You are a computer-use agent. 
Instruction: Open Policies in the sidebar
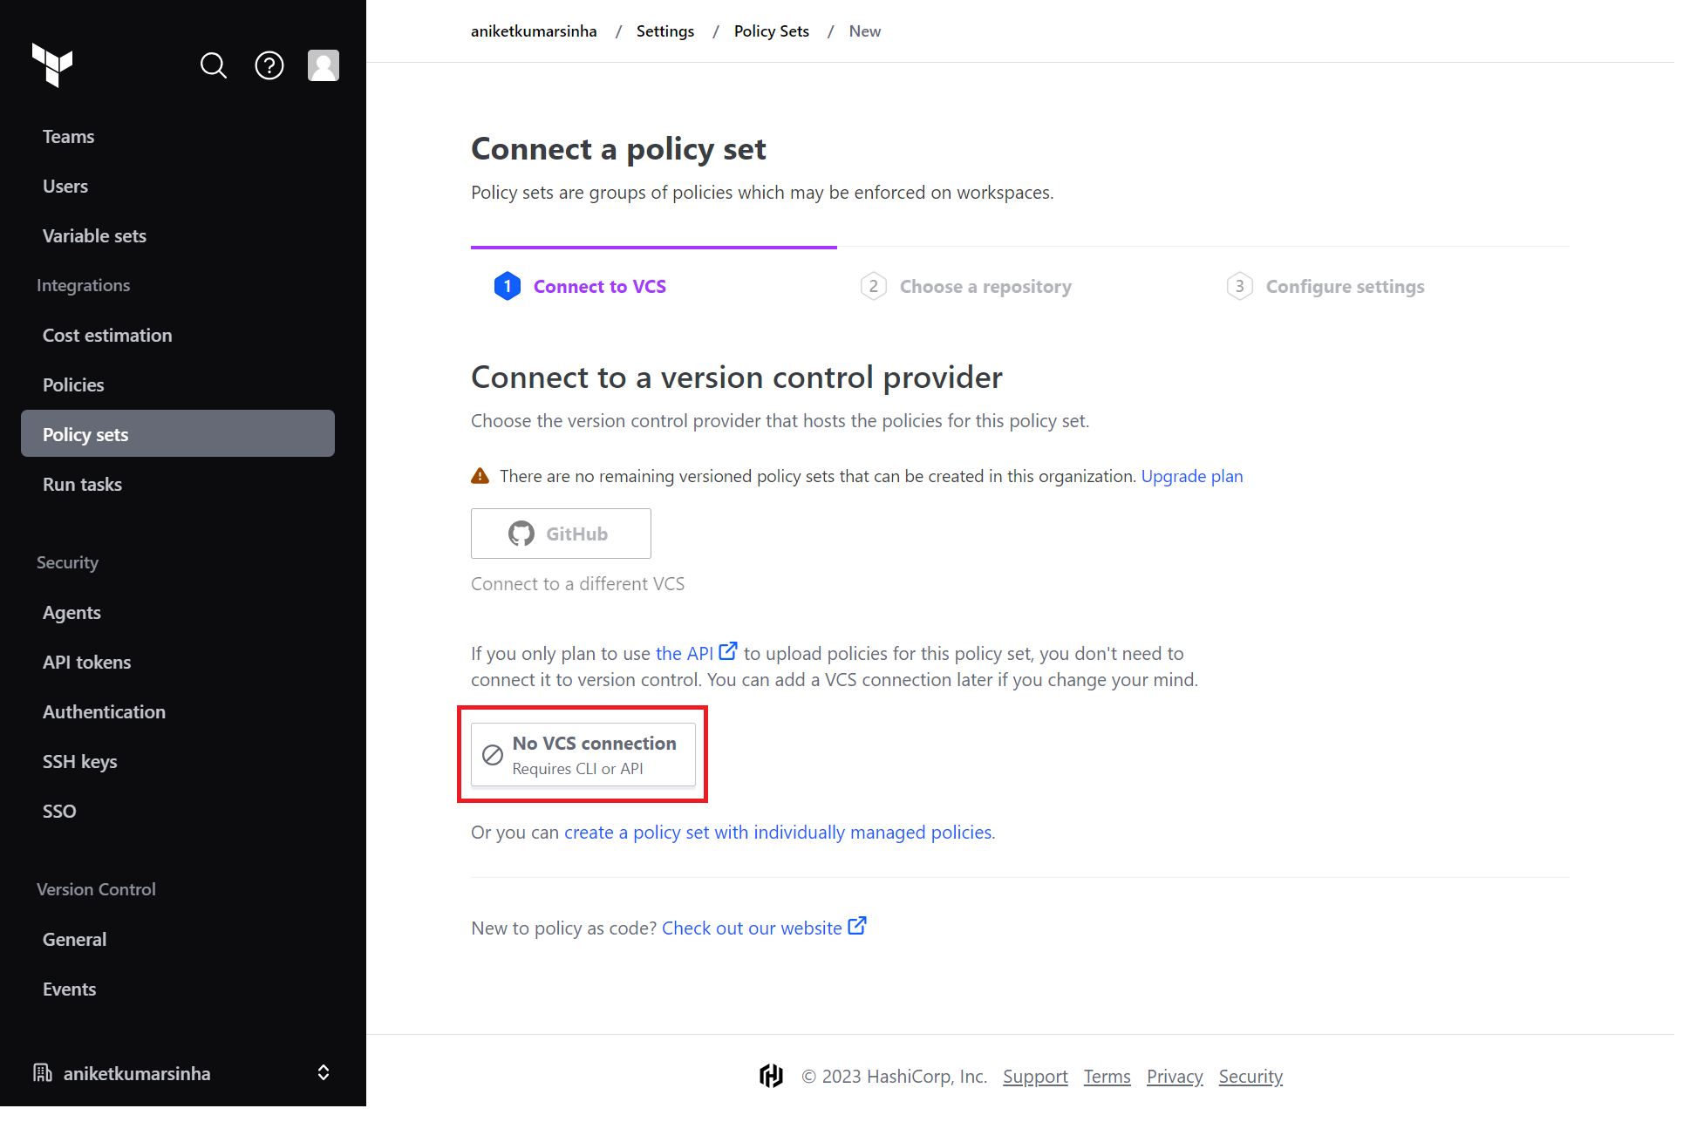73,384
